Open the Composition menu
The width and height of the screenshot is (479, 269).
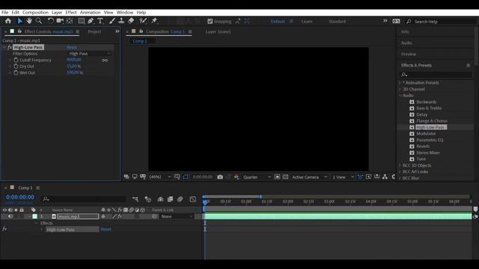pos(35,13)
